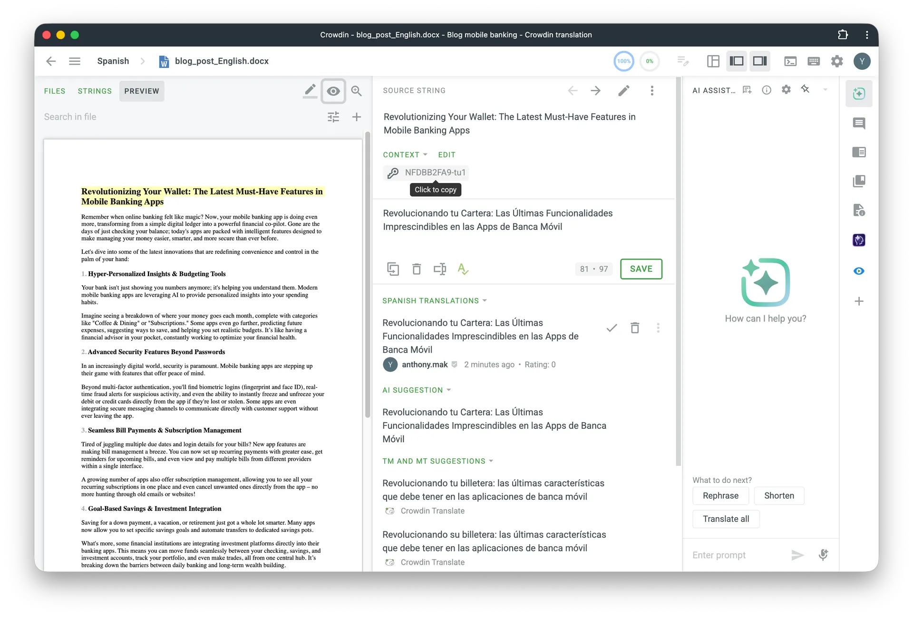Open the comments panel icon
This screenshot has width=913, height=617.
tap(859, 124)
